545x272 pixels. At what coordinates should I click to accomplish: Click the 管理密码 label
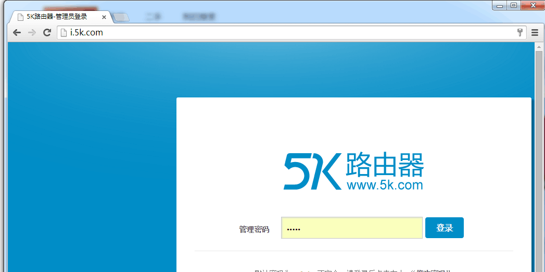click(254, 230)
